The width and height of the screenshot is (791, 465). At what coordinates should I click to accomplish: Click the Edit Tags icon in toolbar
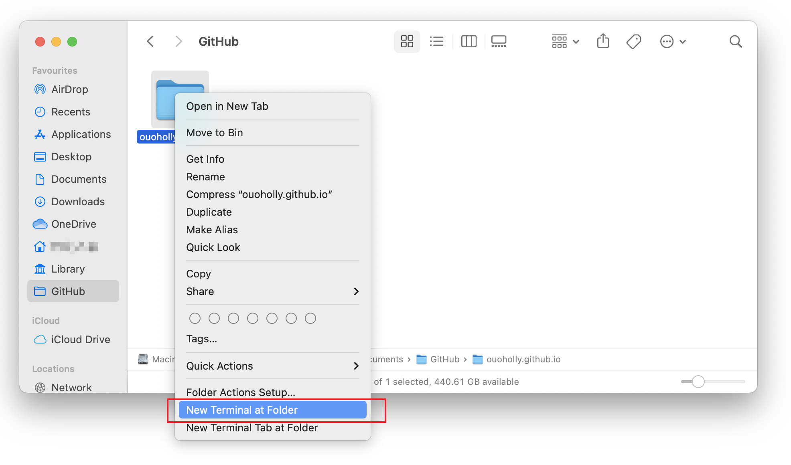pyautogui.click(x=633, y=41)
